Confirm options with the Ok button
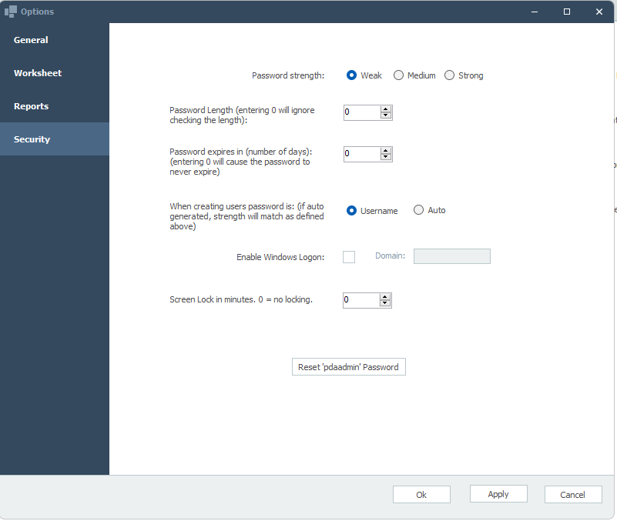 [x=421, y=495]
